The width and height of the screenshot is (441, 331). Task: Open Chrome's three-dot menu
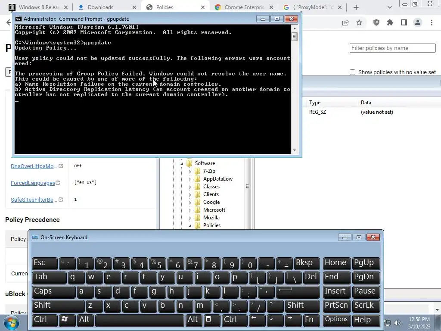pyautogui.click(x=432, y=22)
